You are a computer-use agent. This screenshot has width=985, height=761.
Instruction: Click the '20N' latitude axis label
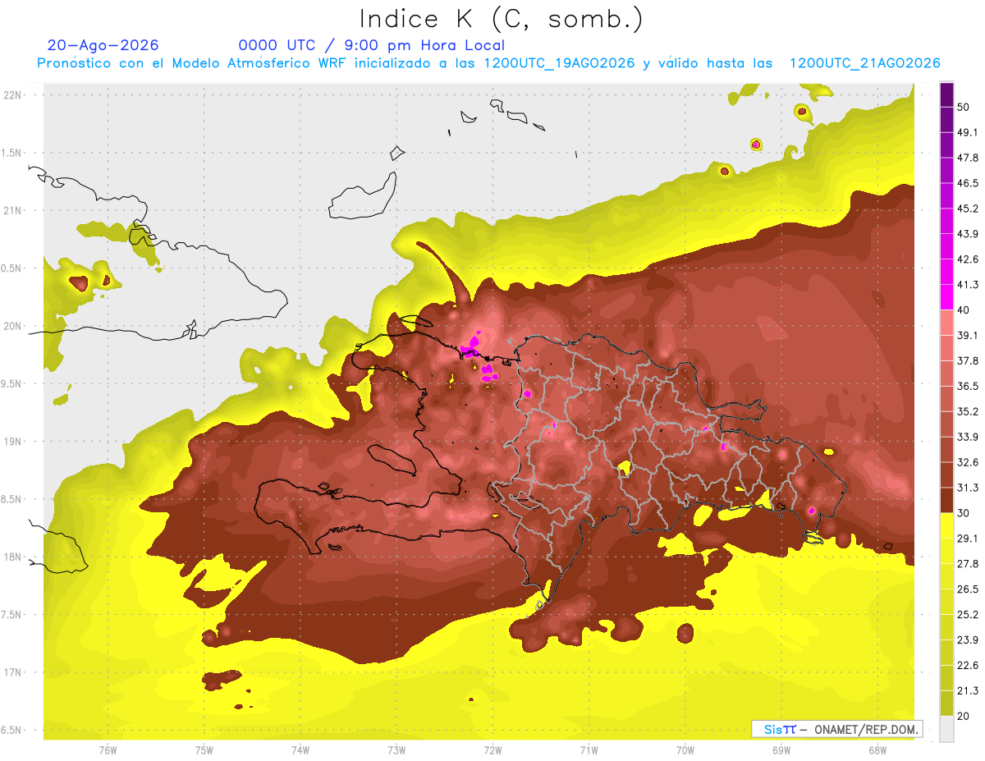click(x=12, y=326)
